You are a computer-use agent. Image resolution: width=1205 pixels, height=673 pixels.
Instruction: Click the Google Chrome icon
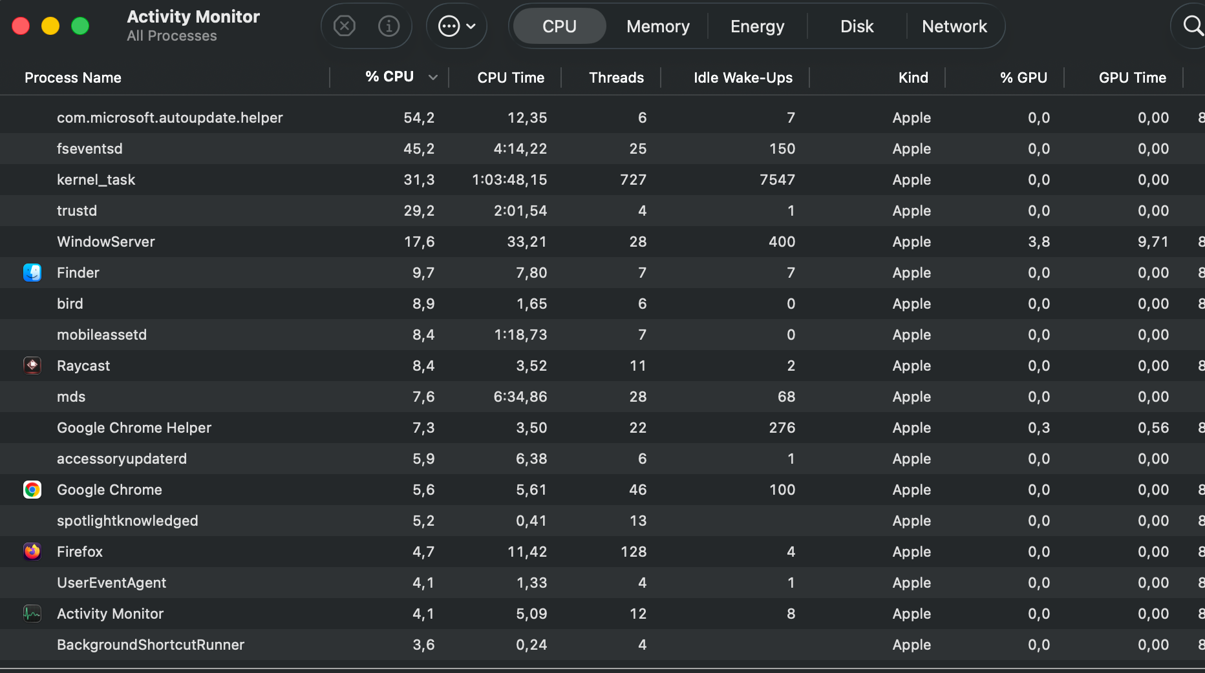click(x=32, y=490)
